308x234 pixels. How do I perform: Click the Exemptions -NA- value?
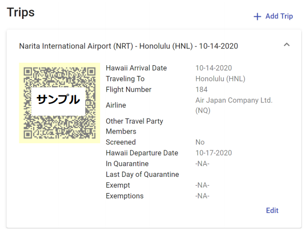pyautogui.click(x=202, y=196)
